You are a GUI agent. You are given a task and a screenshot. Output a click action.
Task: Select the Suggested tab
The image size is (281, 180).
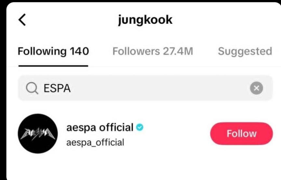tap(245, 51)
